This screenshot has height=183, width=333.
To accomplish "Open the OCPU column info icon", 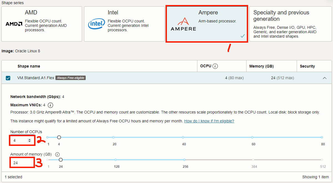I will pos(215,66).
